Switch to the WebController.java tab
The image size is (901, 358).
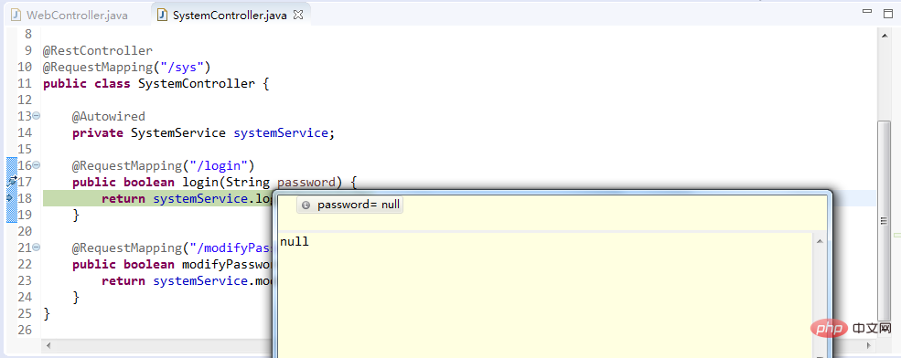[x=70, y=15]
